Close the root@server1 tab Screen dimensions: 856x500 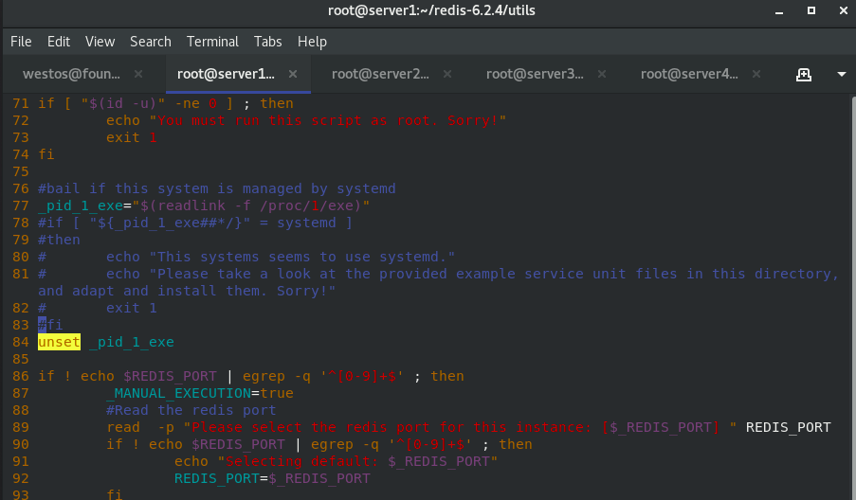click(x=293, y=74)
